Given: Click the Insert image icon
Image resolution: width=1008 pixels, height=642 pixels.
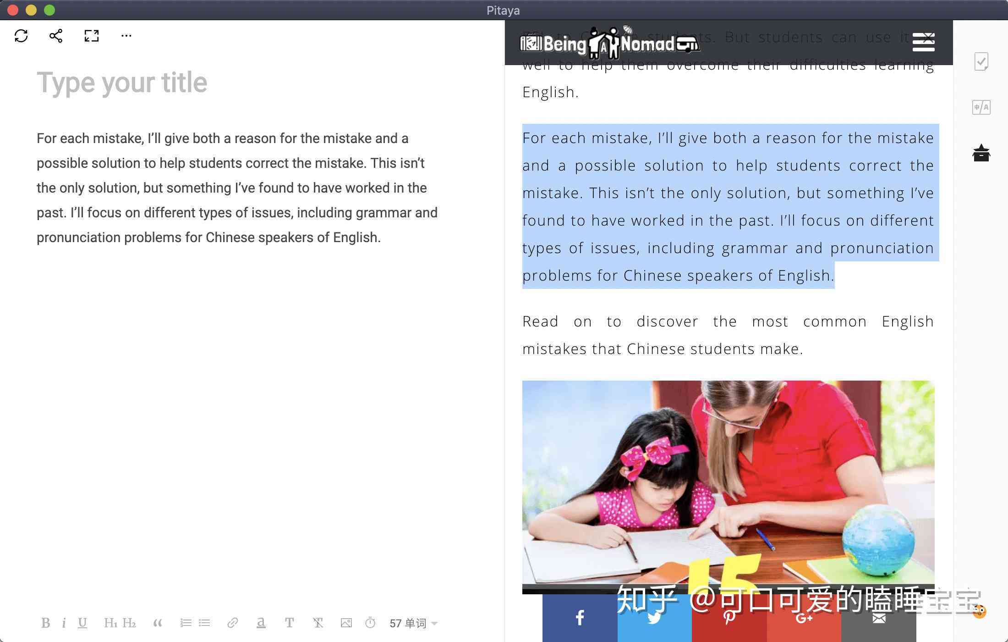Looking at the screenshot, I should pyautogui.click(x=344, y=623).
